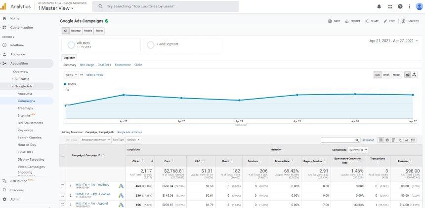The image size is (425, 208).
Task: Select the percentage pie view icon
Action: [x=387, y=140]
